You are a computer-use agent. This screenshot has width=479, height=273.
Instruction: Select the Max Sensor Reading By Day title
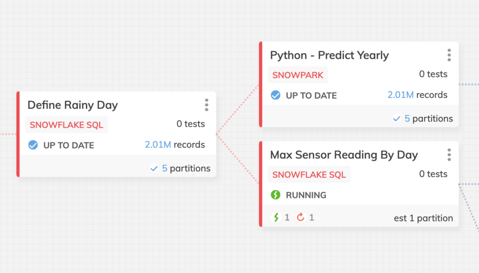pyautogui.click(x=344, y=155)
